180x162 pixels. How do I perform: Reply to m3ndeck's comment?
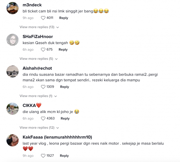tap(63, 18)
